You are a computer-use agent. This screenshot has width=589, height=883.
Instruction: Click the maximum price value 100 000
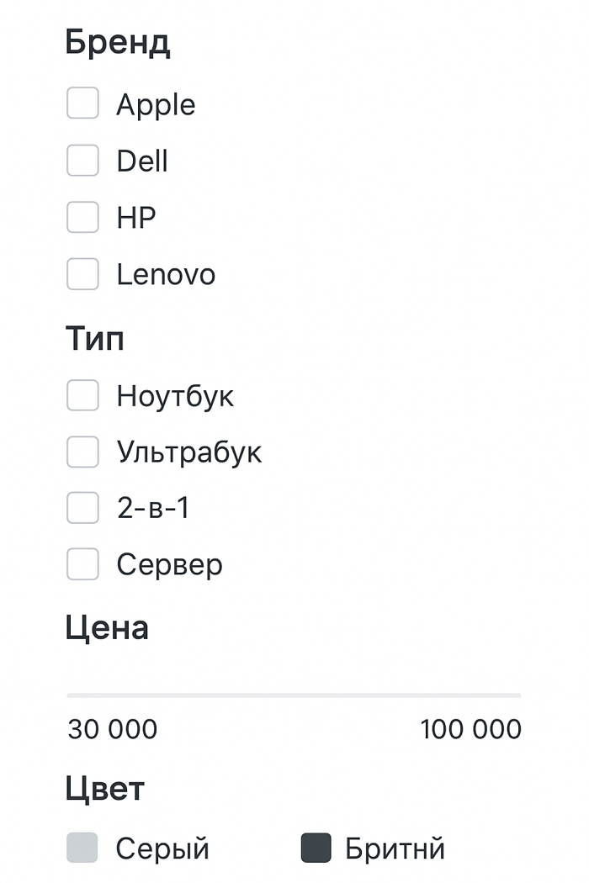coord(472,730)
